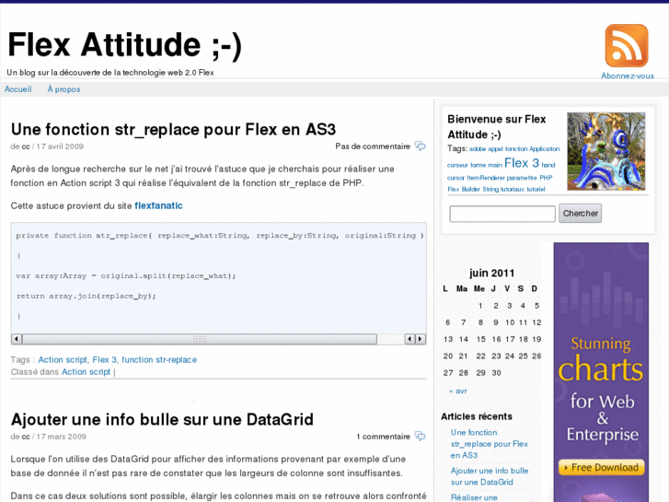Click the code box rightmost scroll arrow
669x502 pixels.
(x=421, y=339)
